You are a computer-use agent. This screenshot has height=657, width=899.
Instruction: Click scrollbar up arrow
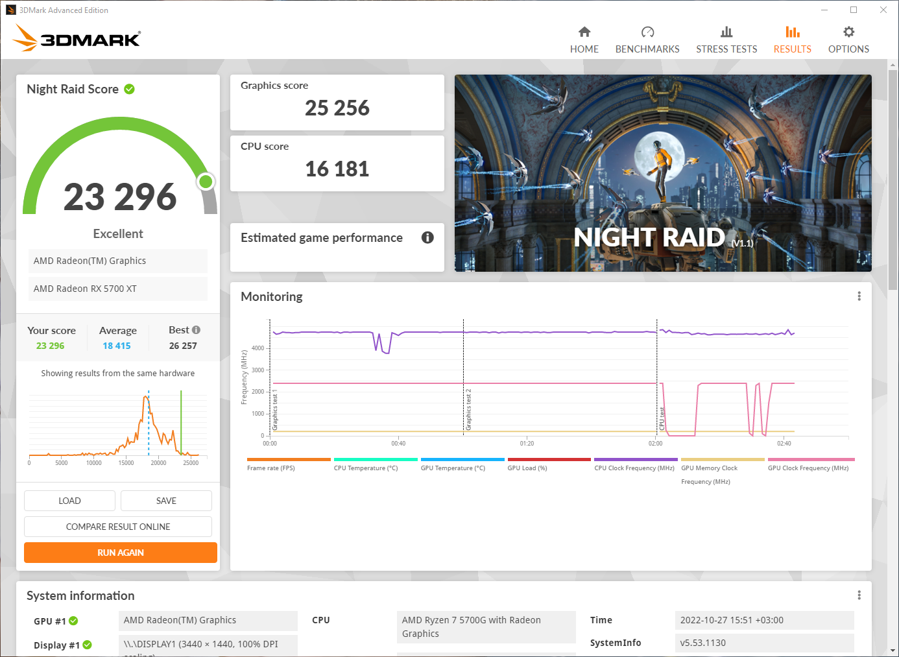pos(893,65)
